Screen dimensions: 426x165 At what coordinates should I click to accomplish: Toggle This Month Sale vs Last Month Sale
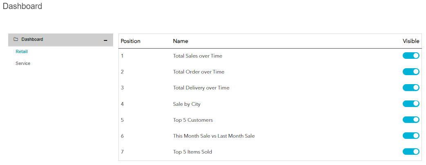(411, 136)
